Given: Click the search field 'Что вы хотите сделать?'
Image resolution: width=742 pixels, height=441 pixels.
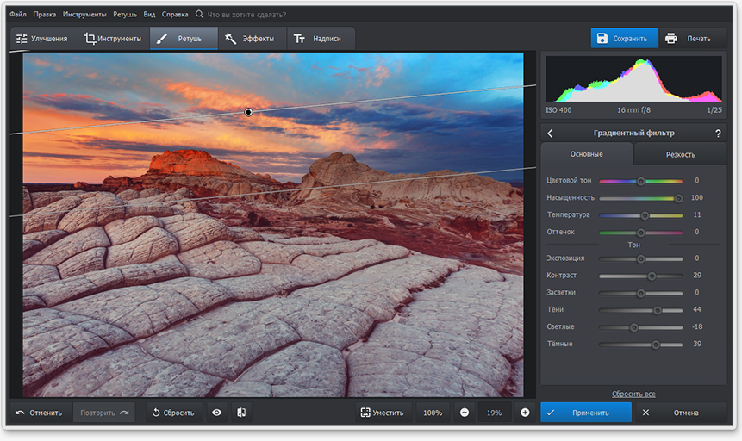Looking at the screenshot, I should (246, 15).
